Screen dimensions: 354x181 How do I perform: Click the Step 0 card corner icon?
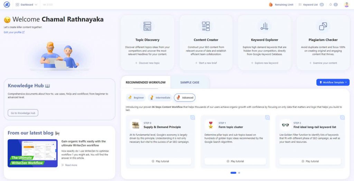pos(193,117)
